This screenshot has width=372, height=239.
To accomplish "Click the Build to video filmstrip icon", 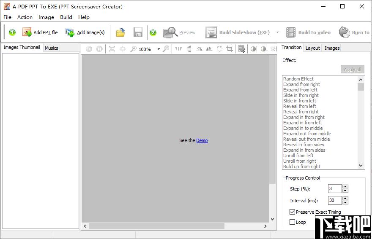I will (x=291, y=32).
